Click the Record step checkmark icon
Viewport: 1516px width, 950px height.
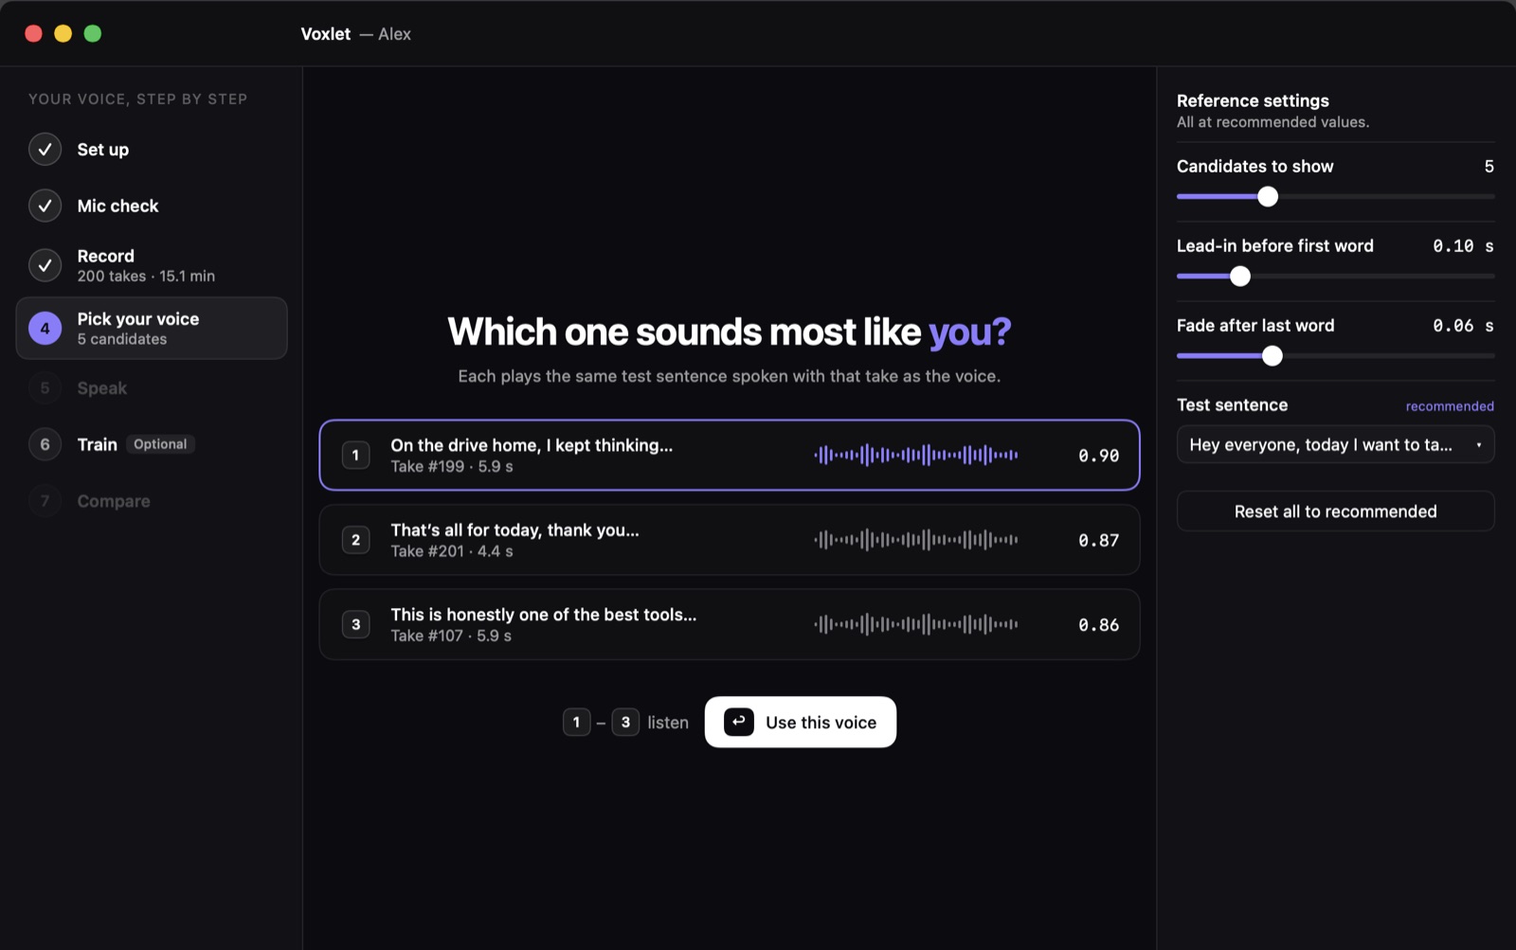45,265
